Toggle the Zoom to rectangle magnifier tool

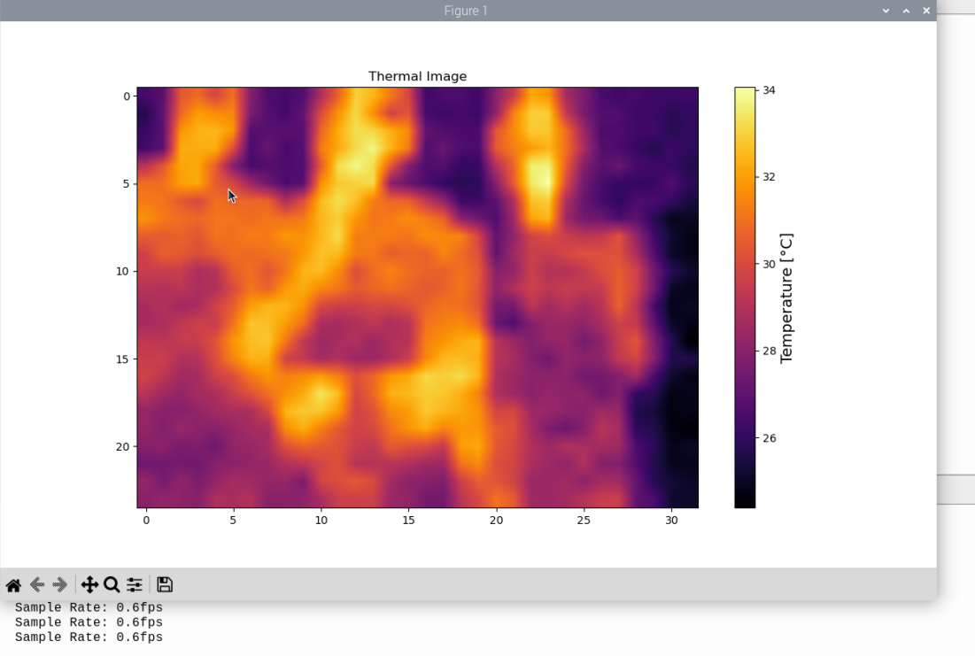tap(112, 585)
